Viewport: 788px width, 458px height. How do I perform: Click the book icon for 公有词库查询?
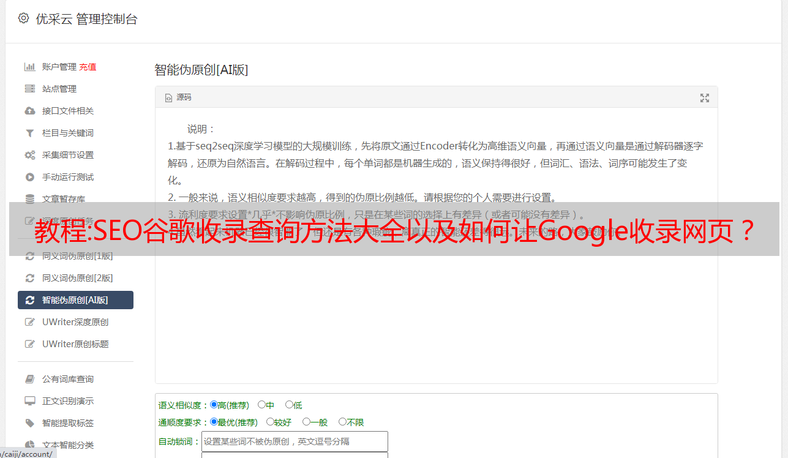point(29,379)
